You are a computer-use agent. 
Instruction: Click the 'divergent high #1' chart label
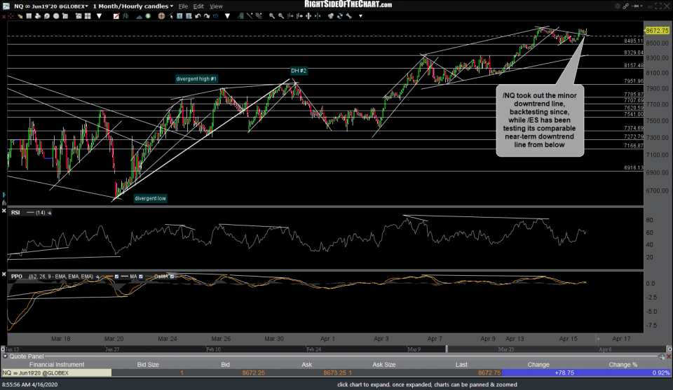click(196, 79)
